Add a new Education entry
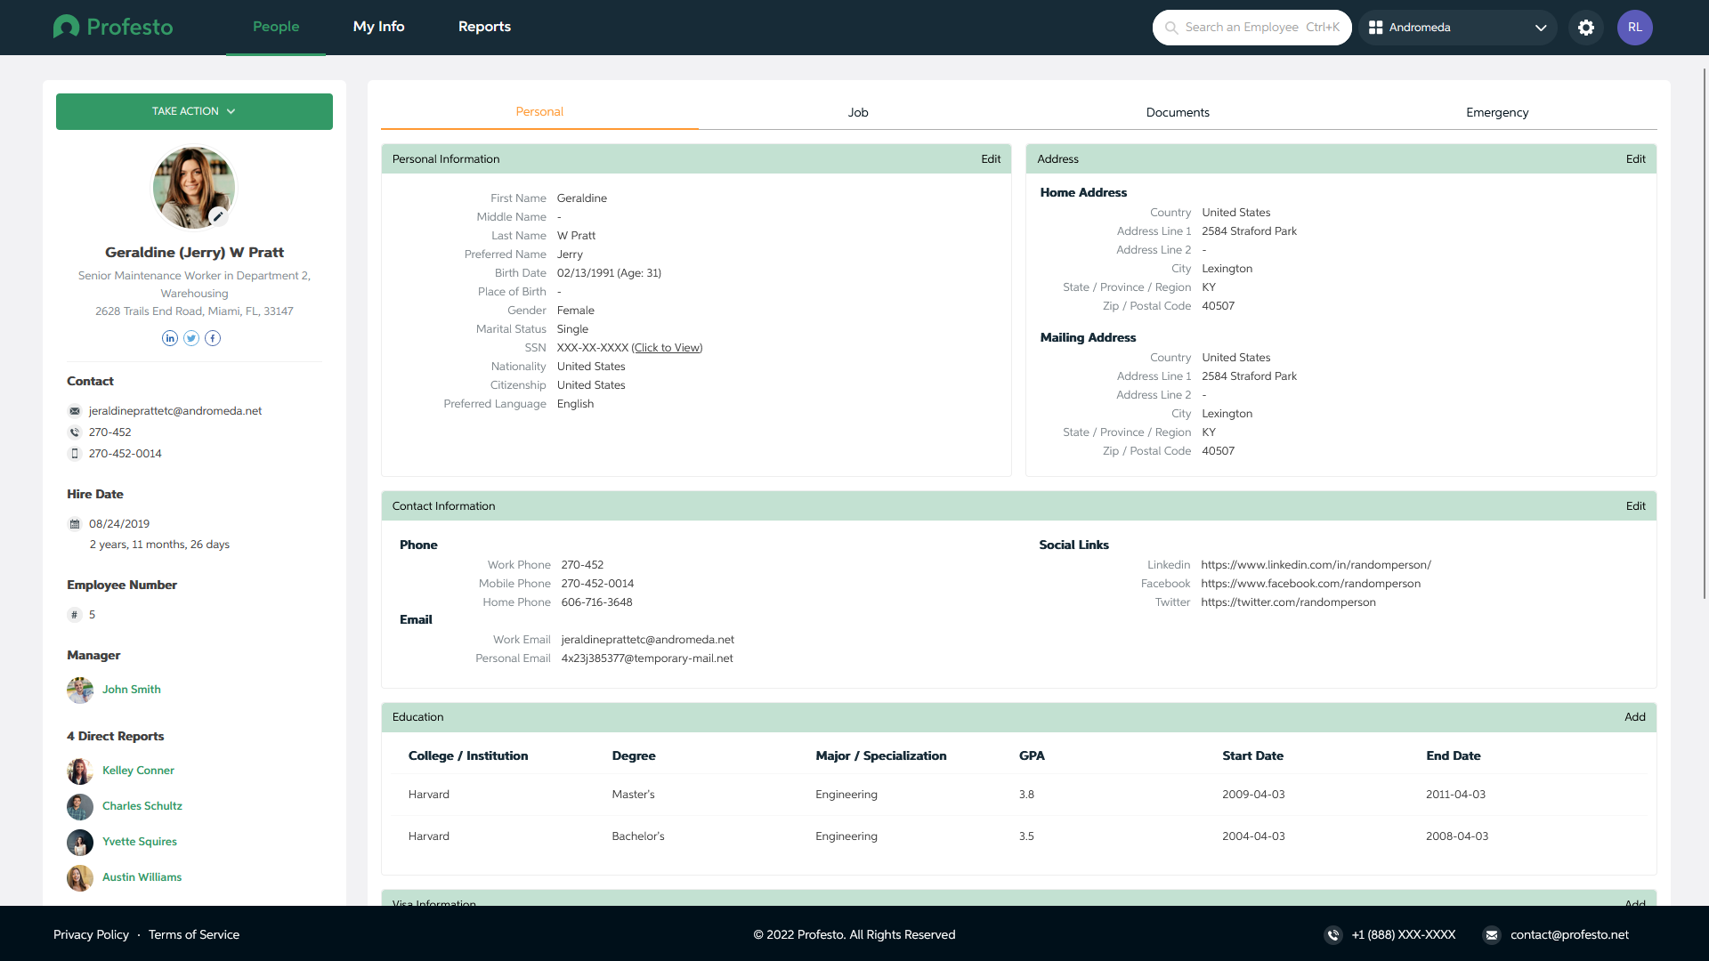This screenshot has width=1709, height=961. coord(1634,717)
